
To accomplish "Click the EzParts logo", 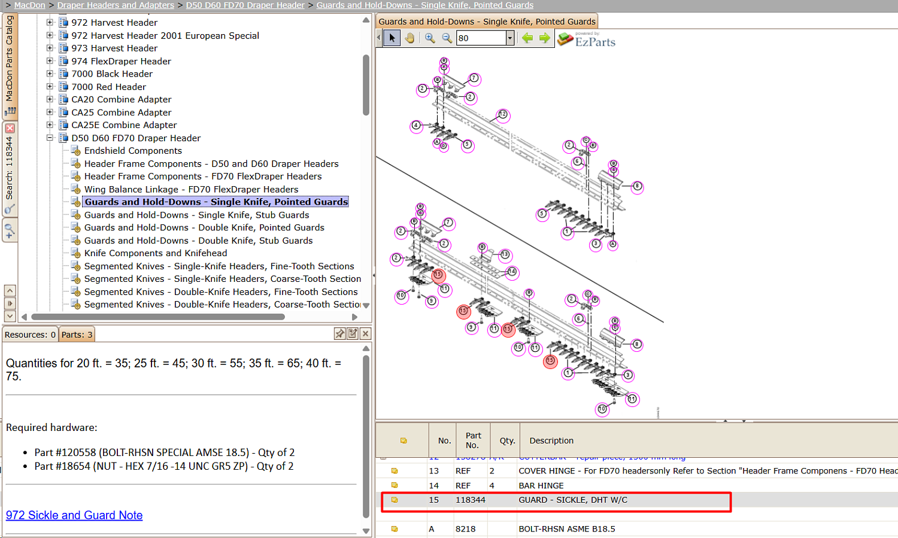I will click(x=587, y=39).
